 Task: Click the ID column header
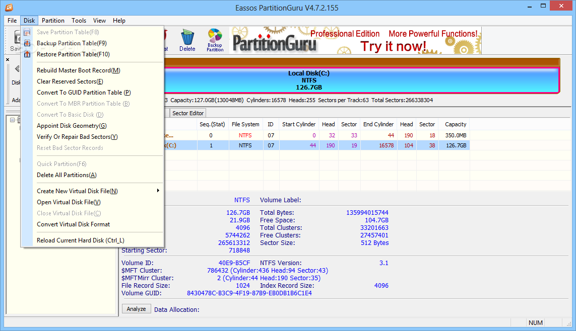click(x=271, y=124)
